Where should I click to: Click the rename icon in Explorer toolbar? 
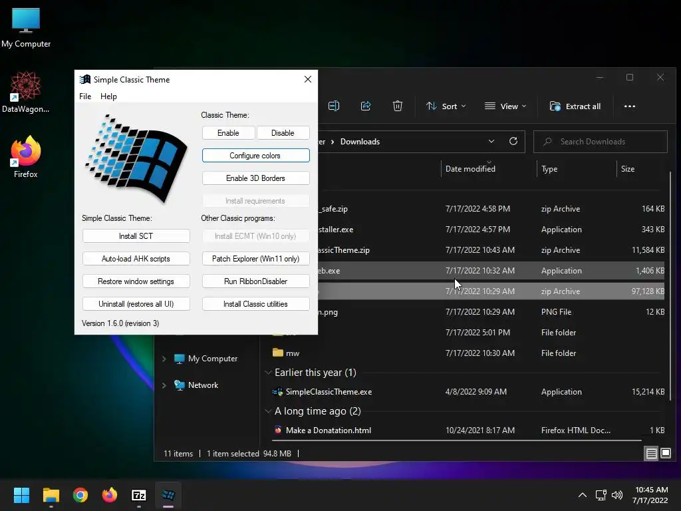334,106
